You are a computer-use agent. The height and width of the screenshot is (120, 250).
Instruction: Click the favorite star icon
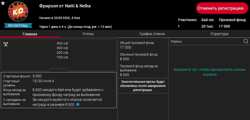click(3, 3)
